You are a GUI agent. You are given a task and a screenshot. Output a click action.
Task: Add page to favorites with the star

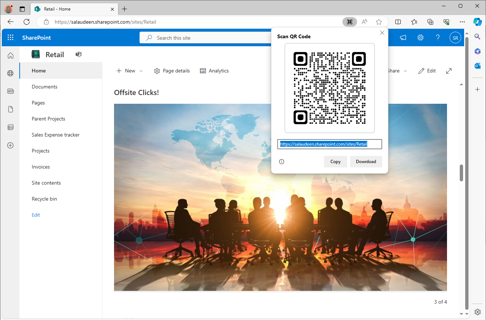[379, 22]
